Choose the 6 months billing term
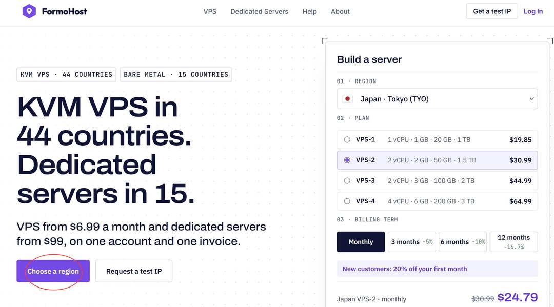 pyautogui.click(x=463, y=242)
